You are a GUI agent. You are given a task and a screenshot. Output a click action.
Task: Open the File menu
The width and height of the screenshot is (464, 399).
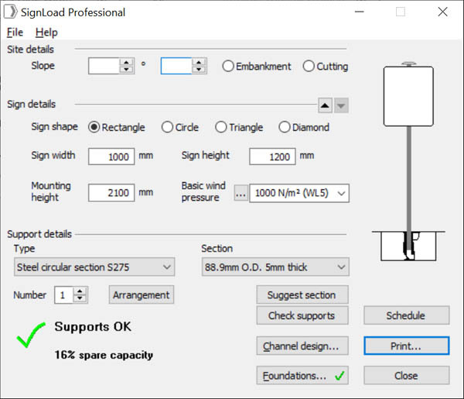[15, 33]
